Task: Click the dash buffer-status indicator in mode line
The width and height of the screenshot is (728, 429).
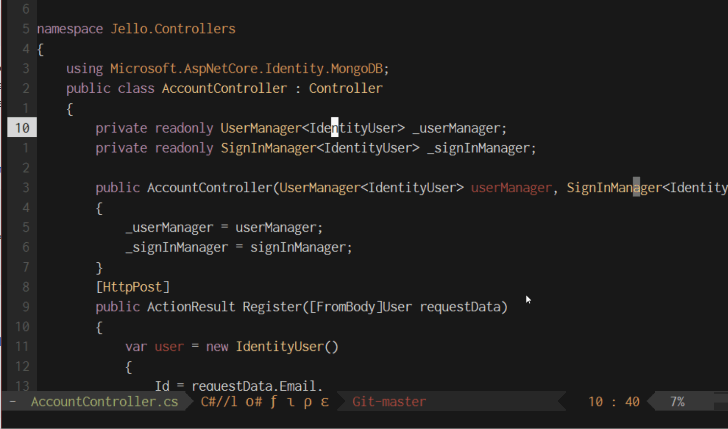Action: point(13,402)
